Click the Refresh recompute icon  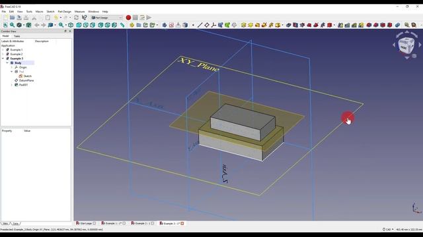[x=77, y=18]
